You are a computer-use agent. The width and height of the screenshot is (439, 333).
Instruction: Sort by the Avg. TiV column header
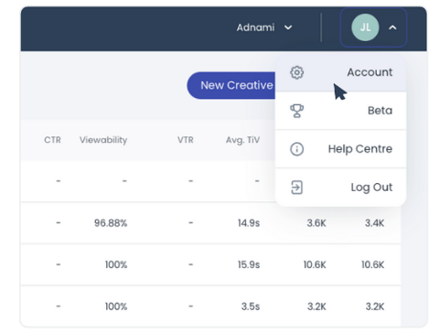tap(242, 140)
